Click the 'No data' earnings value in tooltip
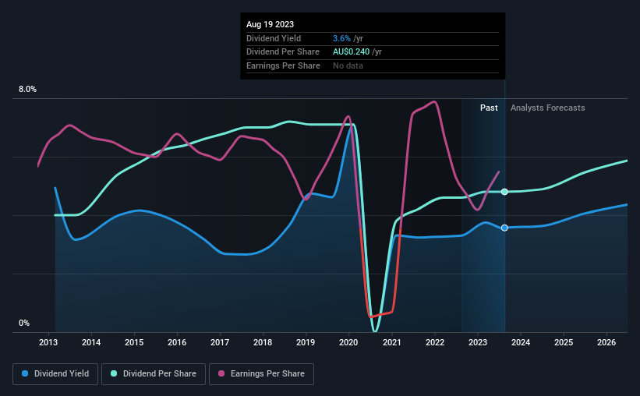 click(348, 65)
